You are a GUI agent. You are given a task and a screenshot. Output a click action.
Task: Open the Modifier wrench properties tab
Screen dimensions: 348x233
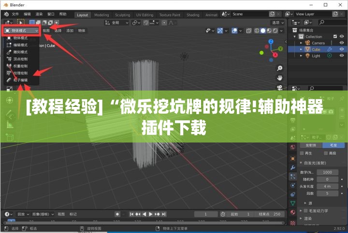click(x=293, y=168)
